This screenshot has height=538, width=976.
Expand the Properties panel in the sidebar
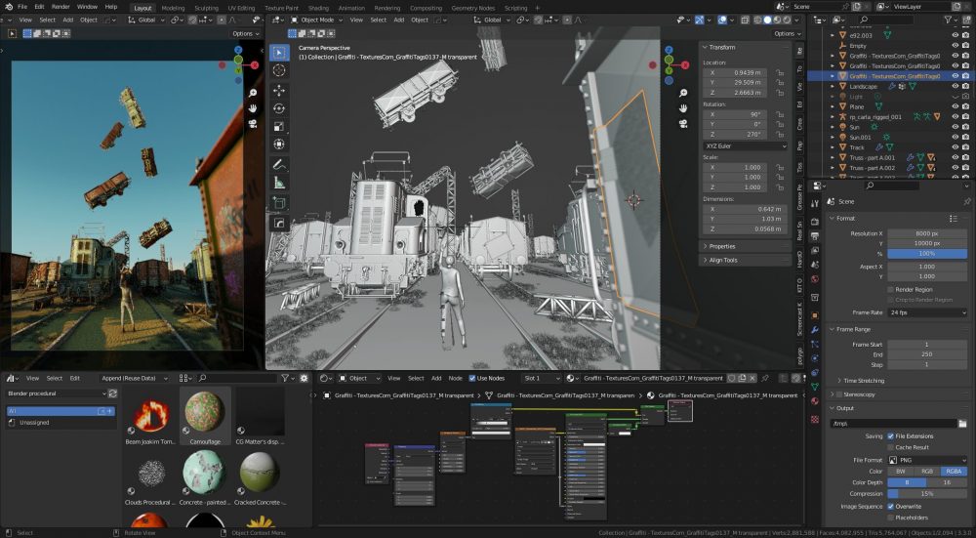(721, 246)
